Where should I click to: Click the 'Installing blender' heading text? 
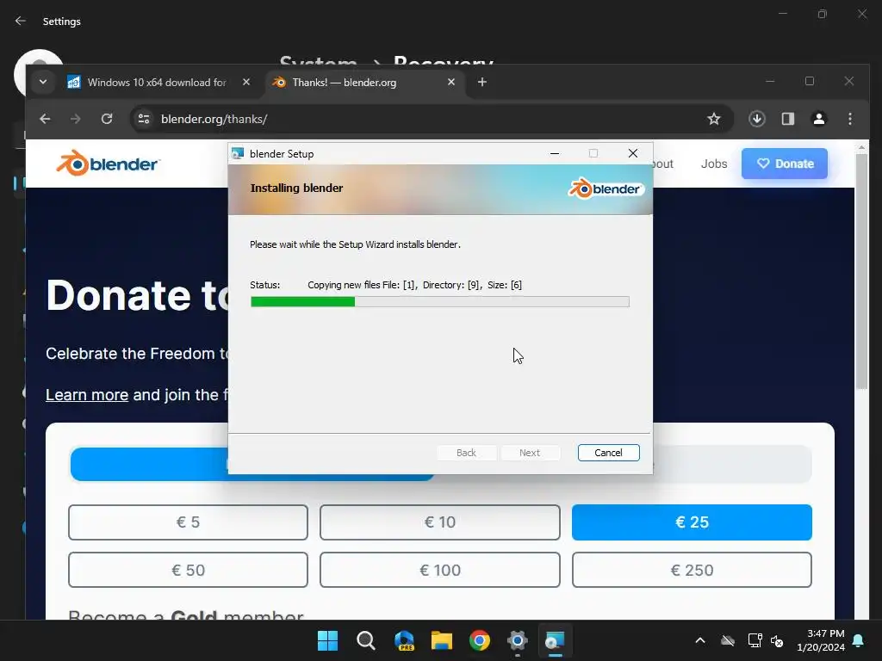pos(296,188)
